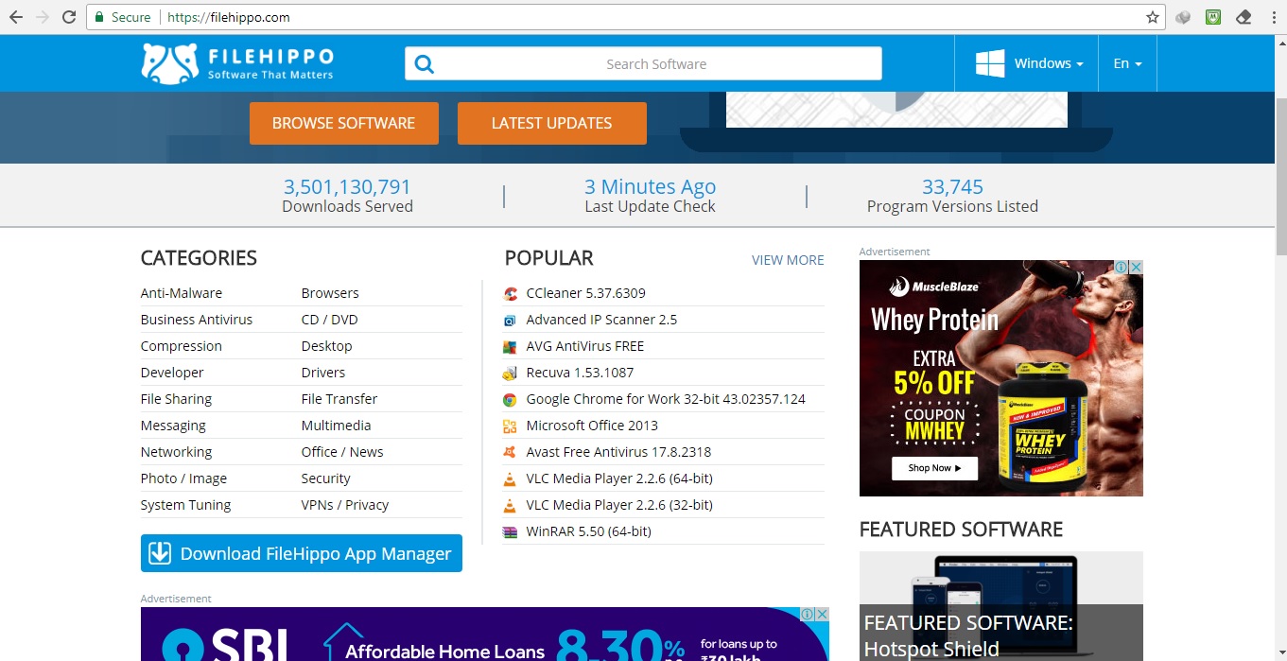This screenshot has height=661, width=1287.
Task: Open View More popular software link
Action: [787, 260]
